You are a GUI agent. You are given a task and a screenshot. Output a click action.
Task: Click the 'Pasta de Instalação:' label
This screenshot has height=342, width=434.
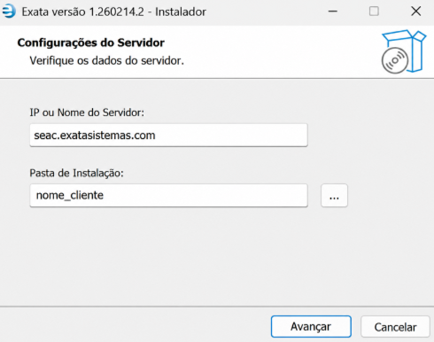pos(76,173)
